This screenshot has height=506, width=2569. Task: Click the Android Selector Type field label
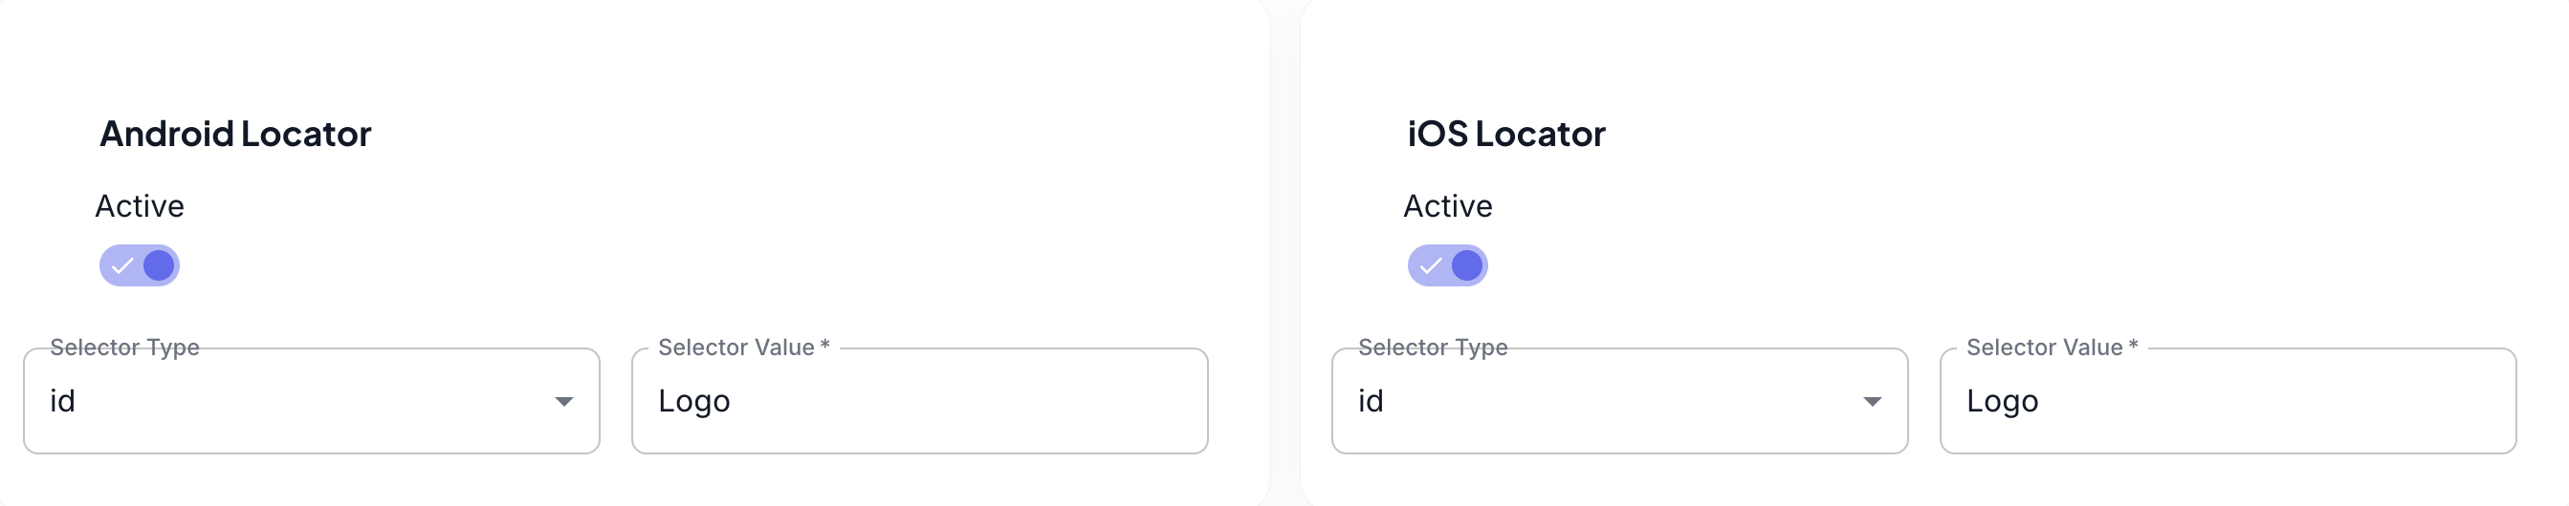coord(124,348)
